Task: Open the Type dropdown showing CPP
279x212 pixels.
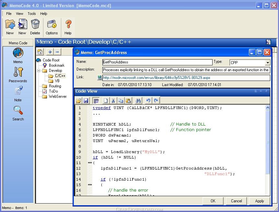Action: click(x=267, y=62)
